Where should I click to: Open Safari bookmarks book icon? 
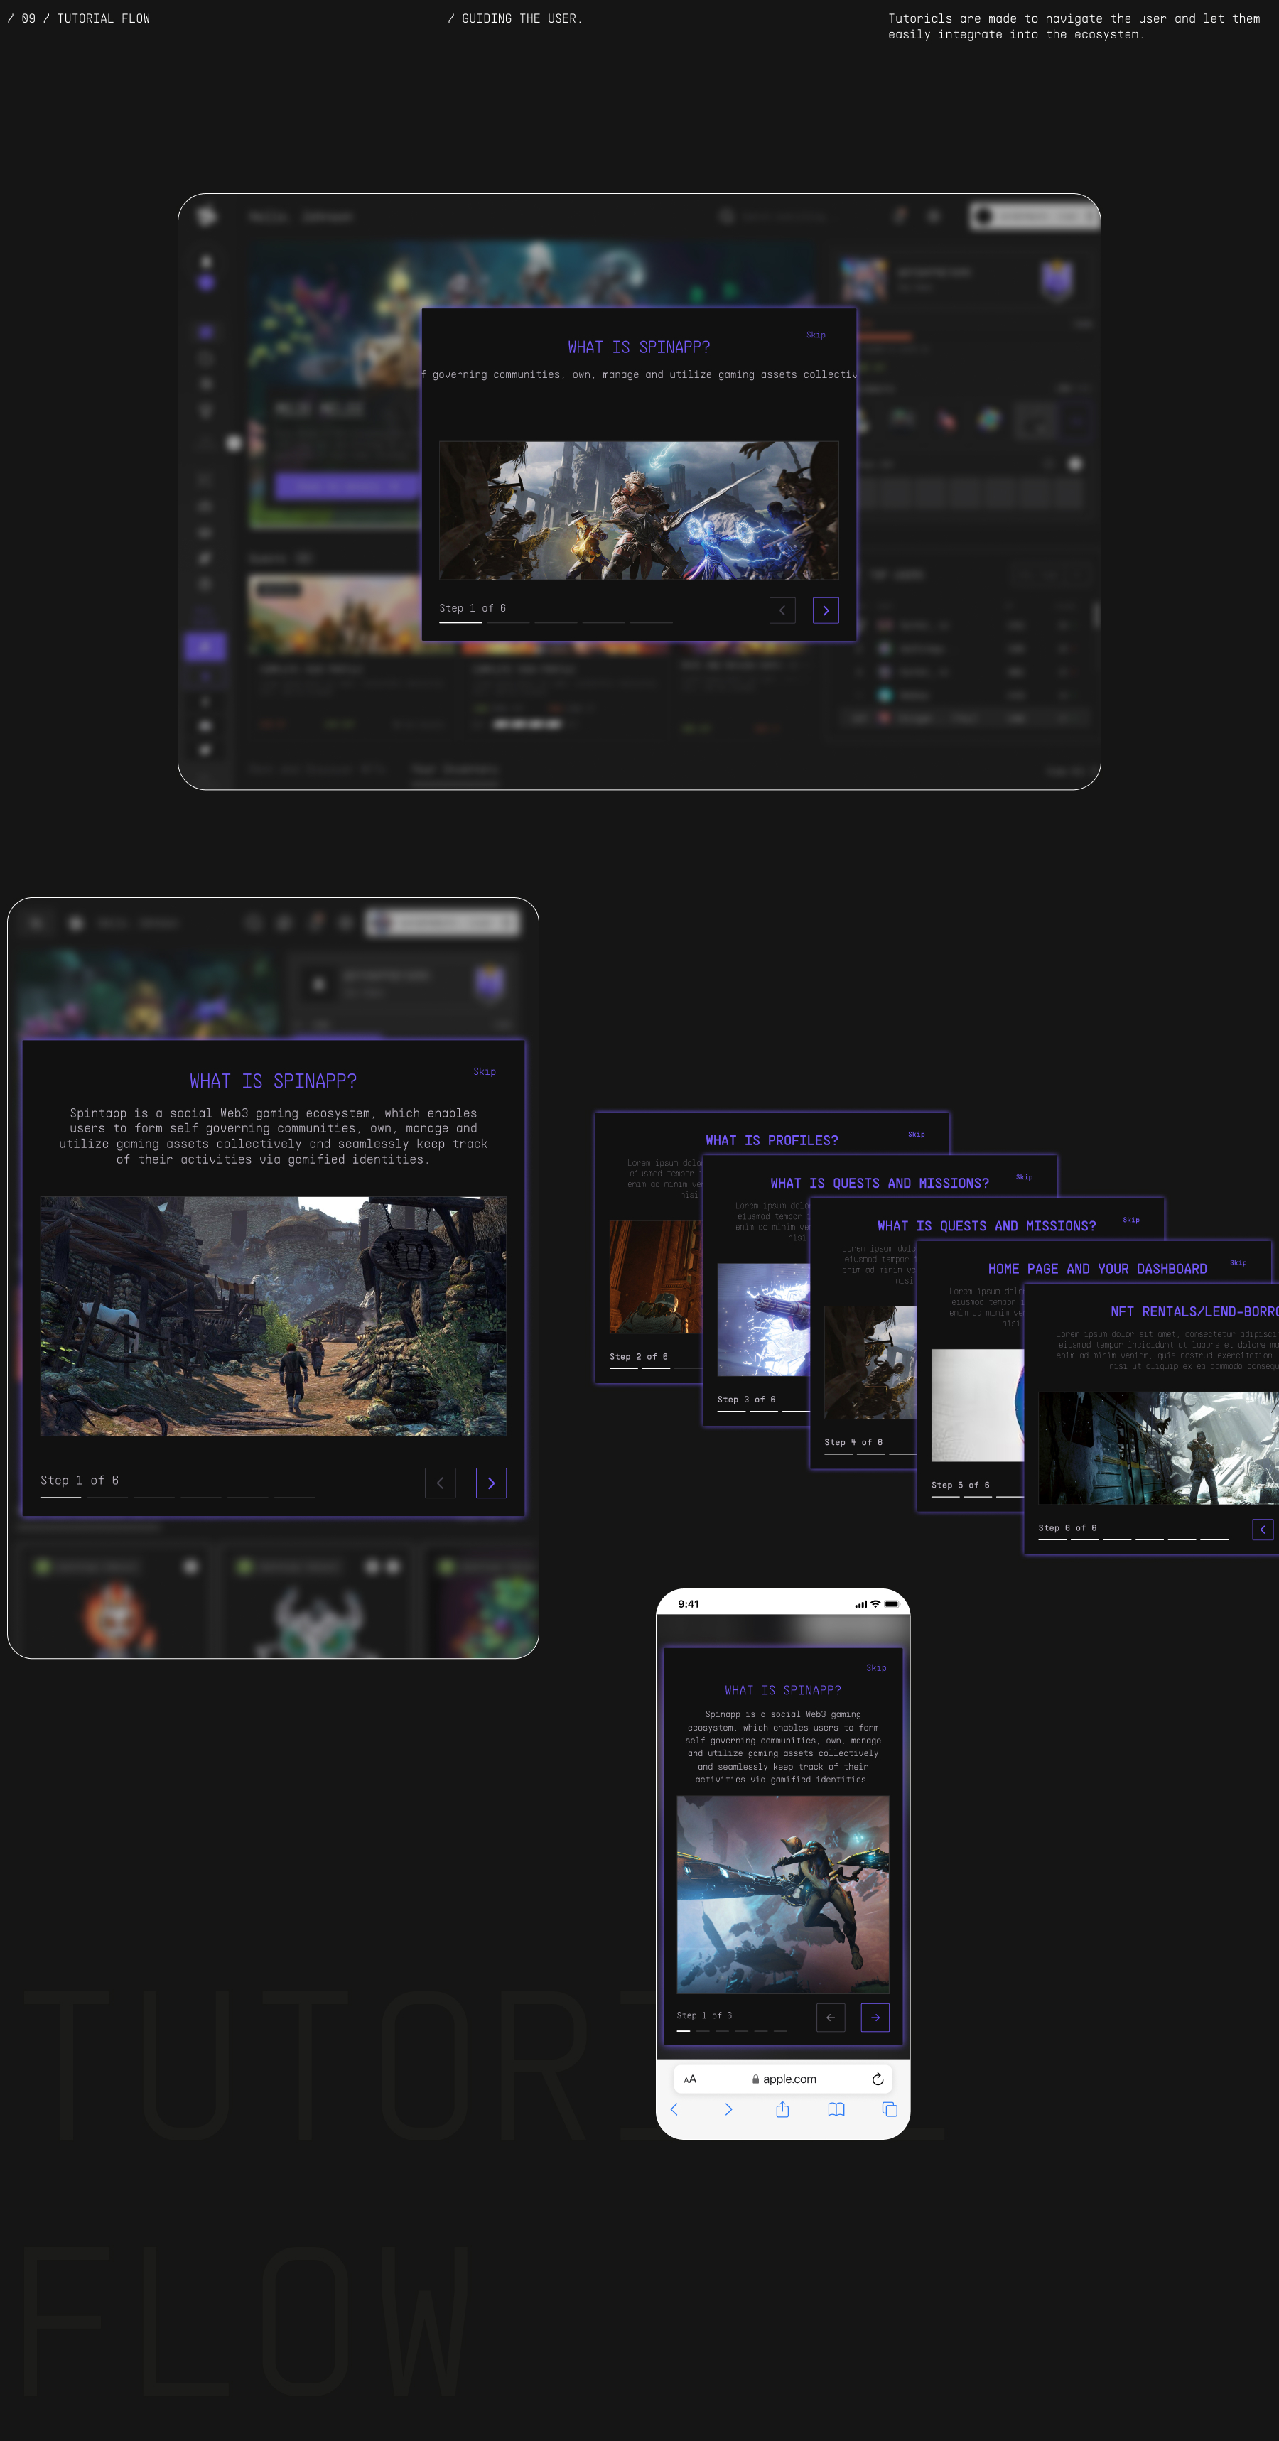pyautogui.click(x=836, y=2109)
